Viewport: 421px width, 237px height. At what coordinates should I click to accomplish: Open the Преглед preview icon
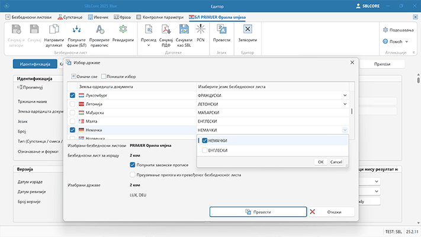point(149,29)
